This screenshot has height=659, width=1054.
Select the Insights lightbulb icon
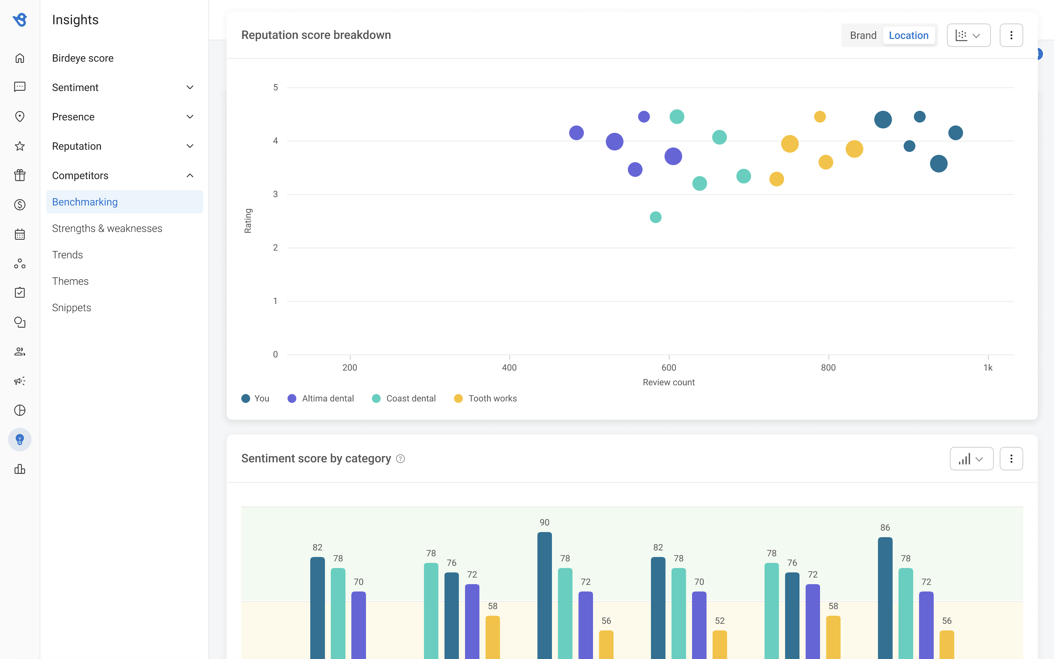click(x=19, y=439)
